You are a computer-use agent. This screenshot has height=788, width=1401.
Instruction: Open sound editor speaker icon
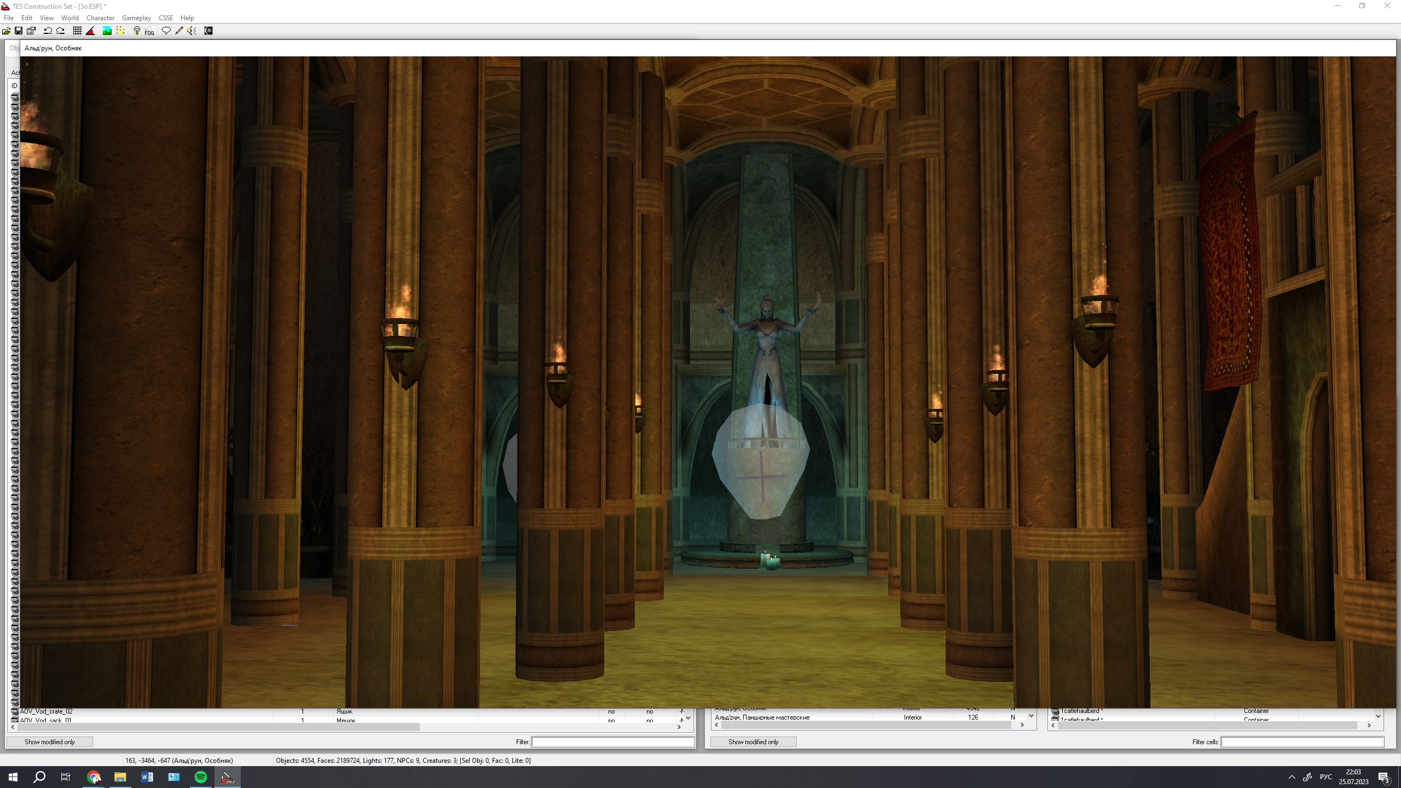coord(192,31)
